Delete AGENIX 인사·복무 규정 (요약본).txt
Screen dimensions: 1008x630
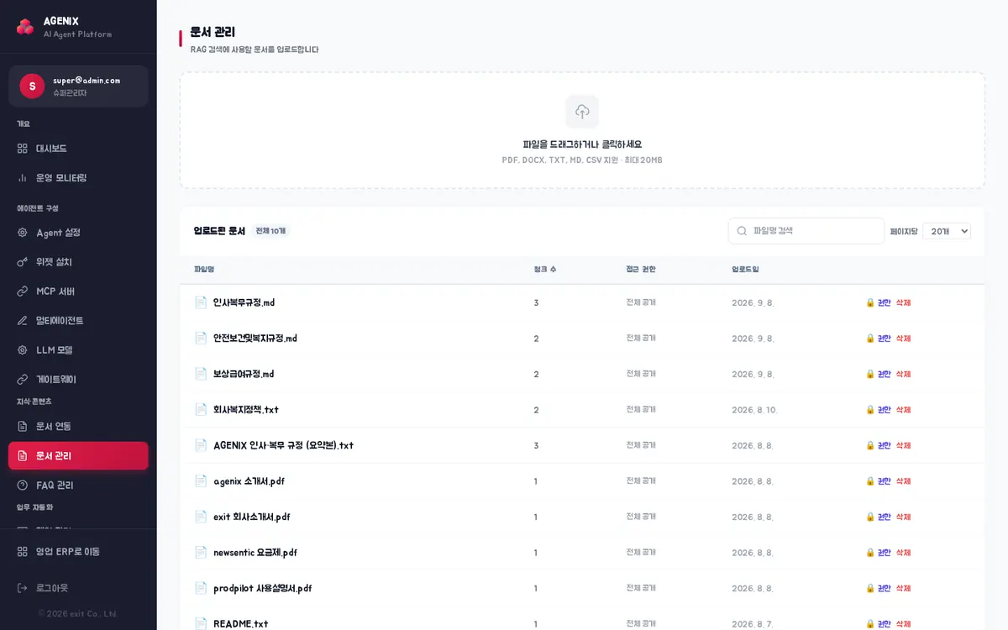903,445
